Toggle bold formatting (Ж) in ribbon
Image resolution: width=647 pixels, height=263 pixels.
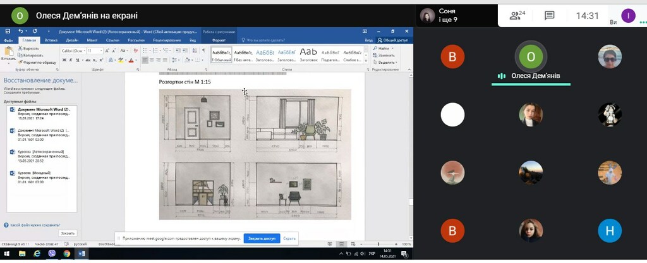tap(64, 60)
